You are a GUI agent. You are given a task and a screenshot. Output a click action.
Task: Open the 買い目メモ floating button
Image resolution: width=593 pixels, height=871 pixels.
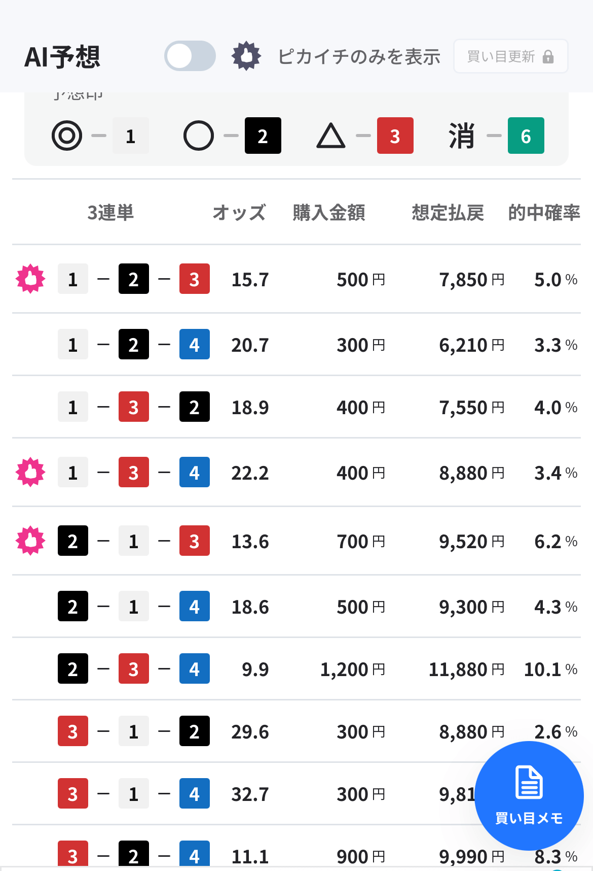coord(529,795)
